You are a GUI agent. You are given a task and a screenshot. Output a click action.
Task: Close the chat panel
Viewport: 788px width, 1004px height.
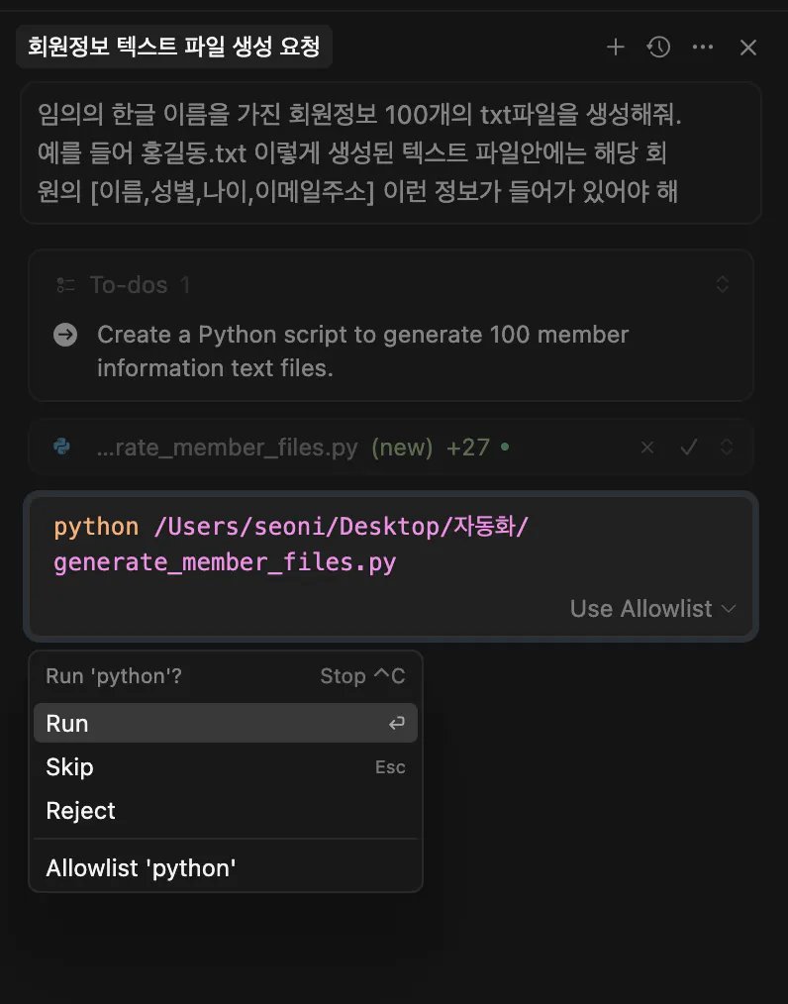[748, 47]
